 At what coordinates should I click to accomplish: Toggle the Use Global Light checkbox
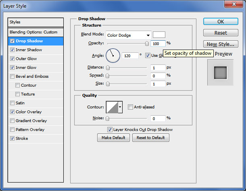coord(148,55)
